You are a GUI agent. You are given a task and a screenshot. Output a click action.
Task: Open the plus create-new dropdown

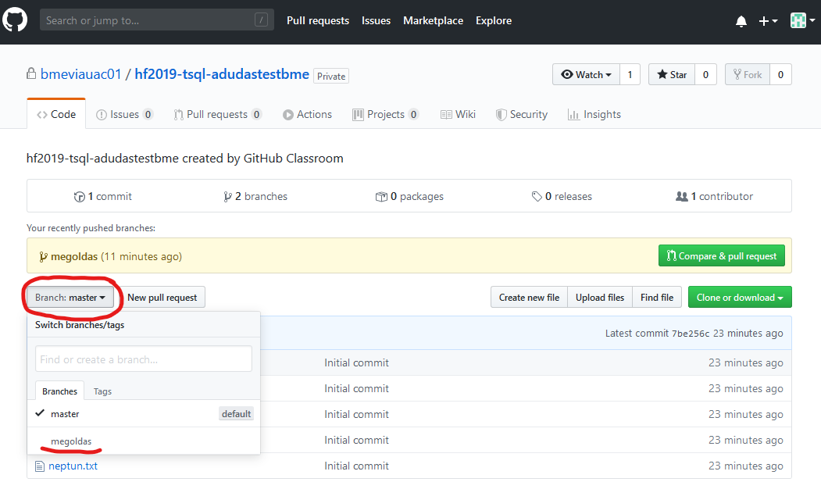tap(768, 21)
